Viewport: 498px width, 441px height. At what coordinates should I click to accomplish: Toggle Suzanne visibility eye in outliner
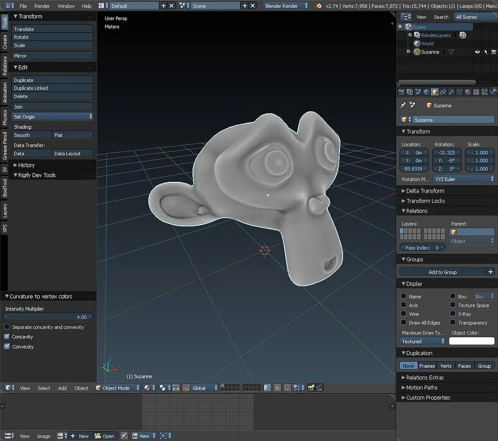click(477, 52)
